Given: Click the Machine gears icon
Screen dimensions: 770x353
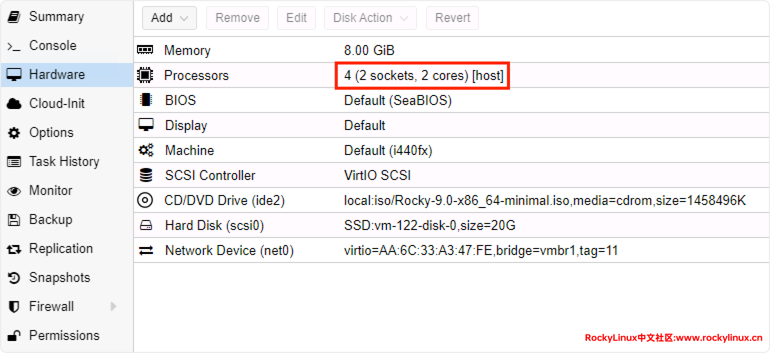Looking at the screenshot, I should (x=146, y=150).
